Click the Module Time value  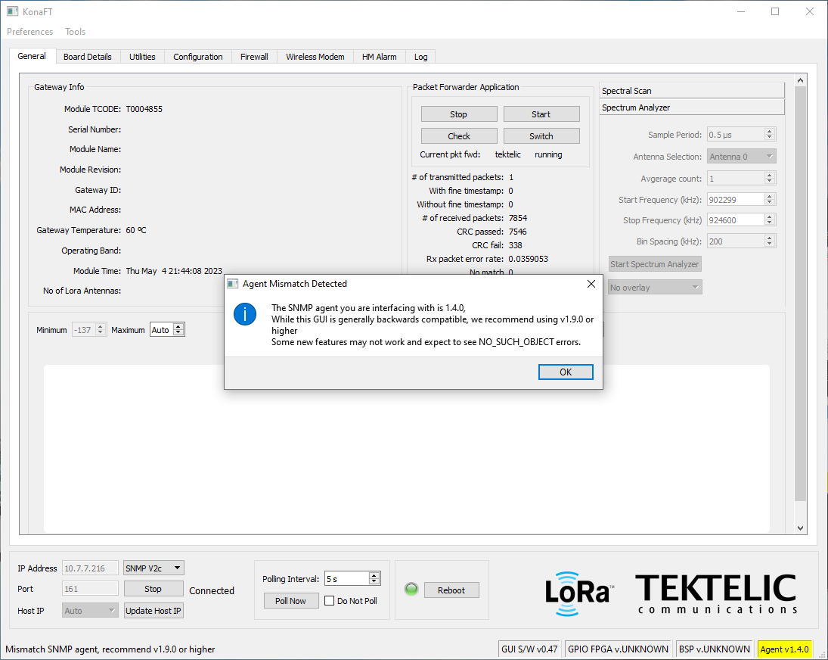[174, 270]
